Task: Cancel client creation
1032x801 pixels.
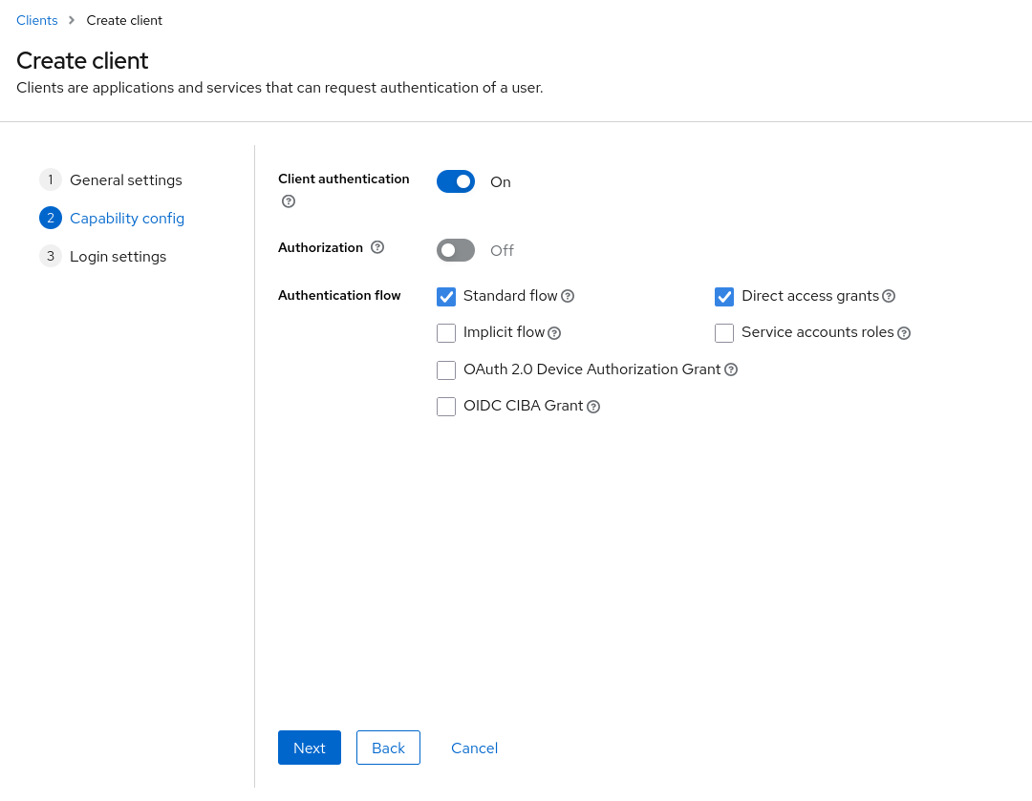Action: pos(475,748)
